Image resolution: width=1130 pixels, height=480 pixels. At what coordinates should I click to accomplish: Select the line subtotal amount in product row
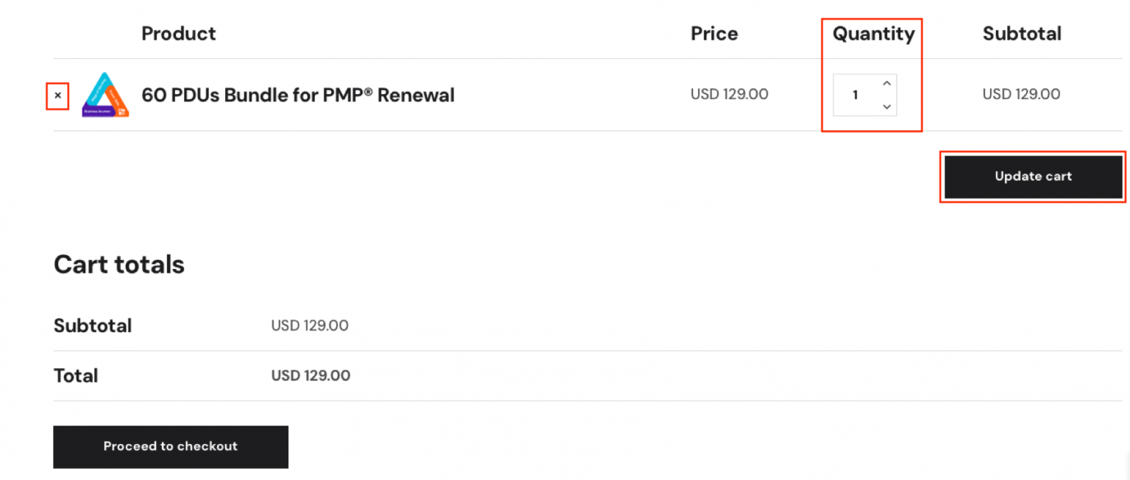[1021, 94]
